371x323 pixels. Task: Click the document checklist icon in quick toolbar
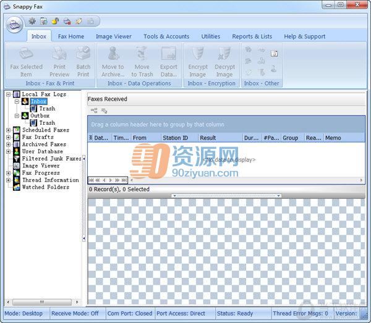tap(43, 21)
